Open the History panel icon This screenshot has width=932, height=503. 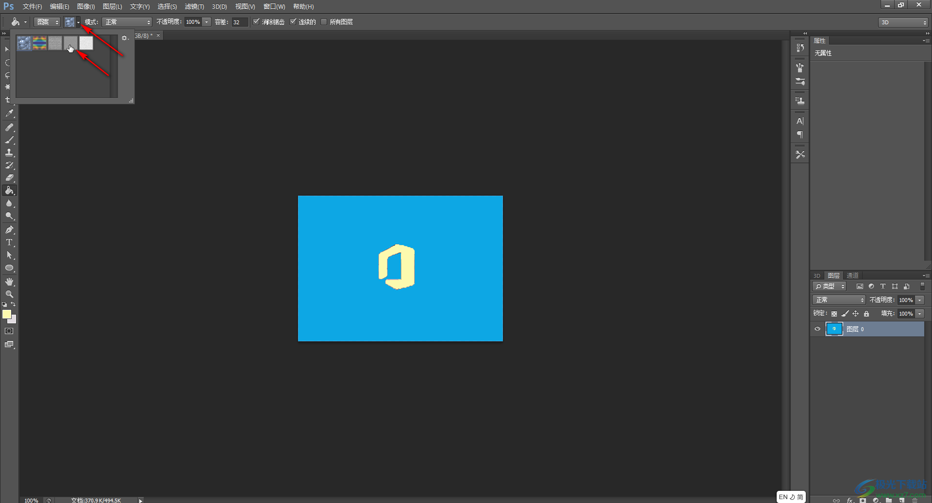pyautogui.click(x=800, y=48)
